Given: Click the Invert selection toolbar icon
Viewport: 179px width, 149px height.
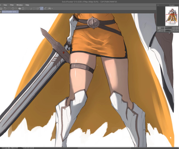Looking at the screenshot, I should coord(31,8).
